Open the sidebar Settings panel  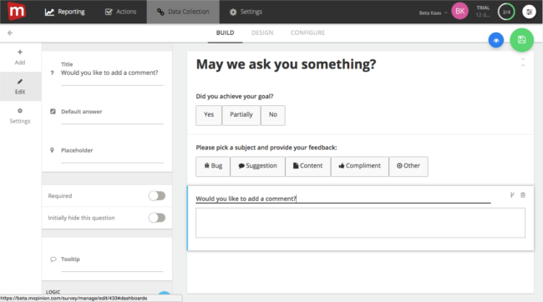pos(20,116)
